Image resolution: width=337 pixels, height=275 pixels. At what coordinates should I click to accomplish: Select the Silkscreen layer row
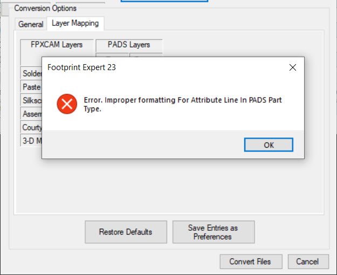tap(31, 100)
